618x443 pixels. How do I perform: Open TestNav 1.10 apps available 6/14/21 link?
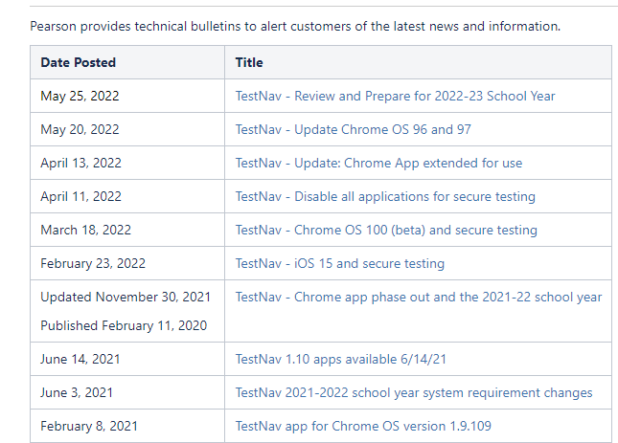(343, 359)
